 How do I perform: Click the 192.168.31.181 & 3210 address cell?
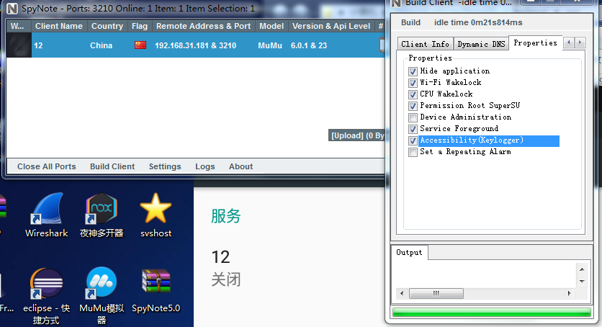click(195, 45)
